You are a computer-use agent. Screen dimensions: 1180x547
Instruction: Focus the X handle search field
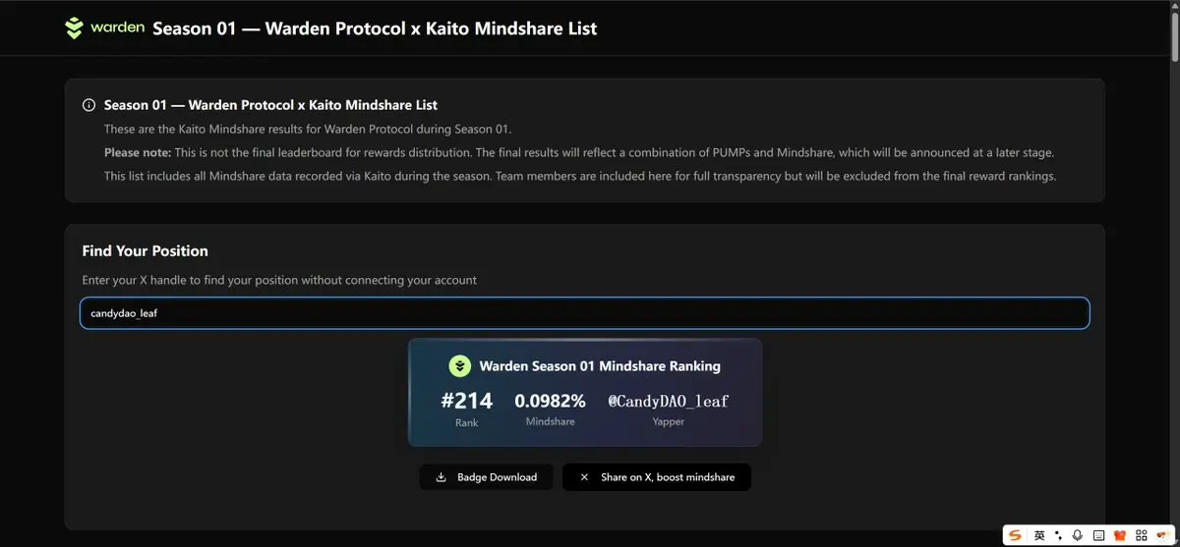584,313
